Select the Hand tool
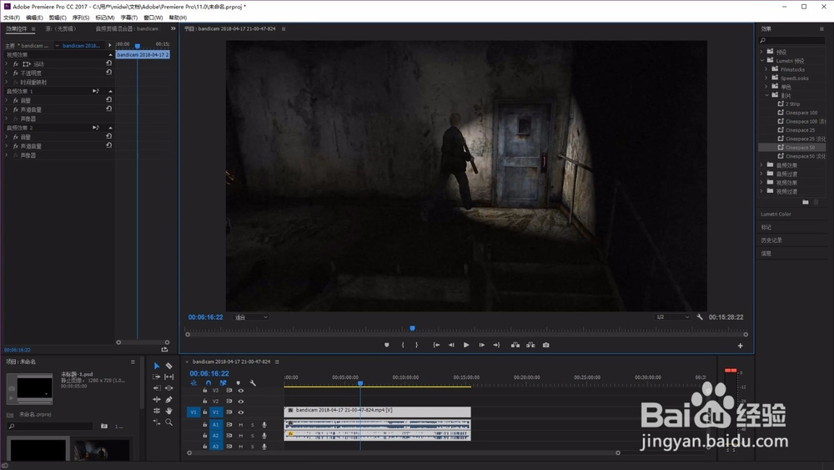834x470 pixels. point(169,411)
